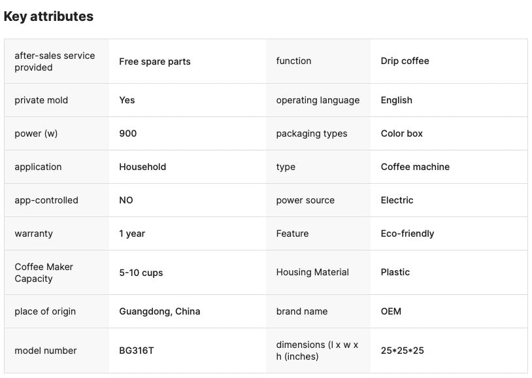The height and width of the screenshot is (378, 532).
Task: Click the private mold label
Action: point(41,100)
